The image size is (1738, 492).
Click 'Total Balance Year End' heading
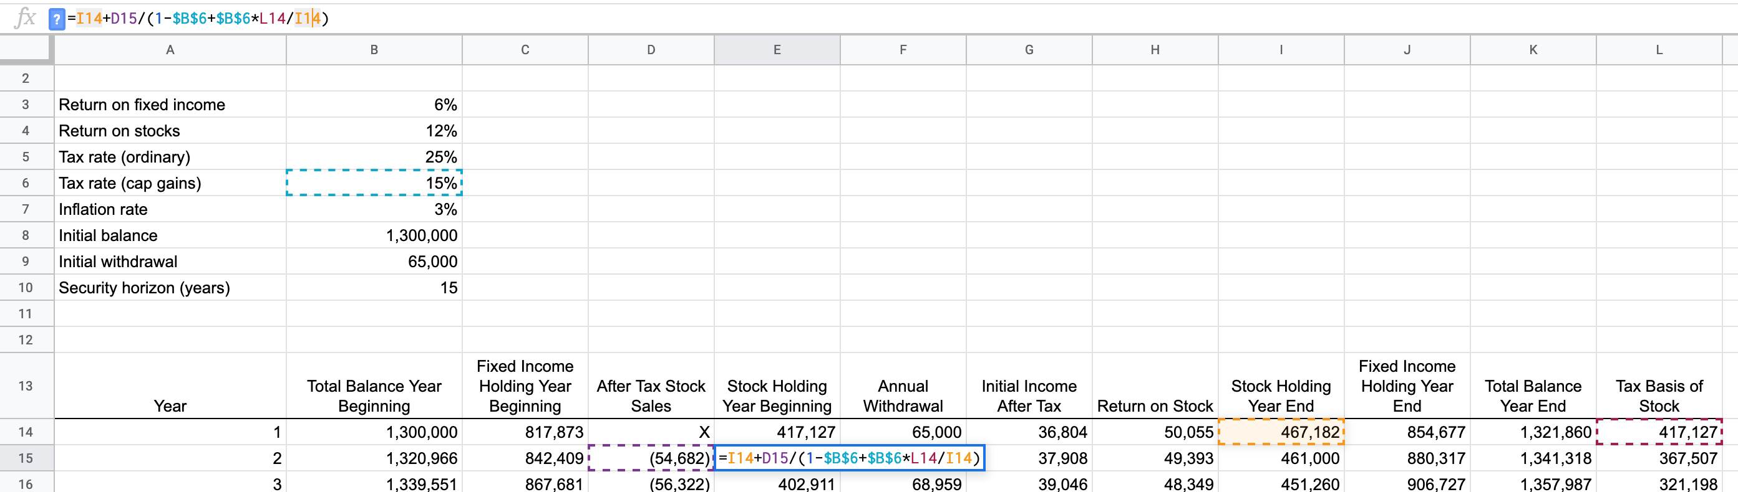1533,386
